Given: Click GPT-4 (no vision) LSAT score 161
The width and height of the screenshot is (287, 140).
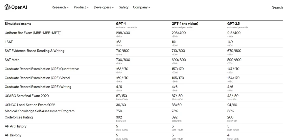Looking at the screenshot, I should tap(174, 42).
